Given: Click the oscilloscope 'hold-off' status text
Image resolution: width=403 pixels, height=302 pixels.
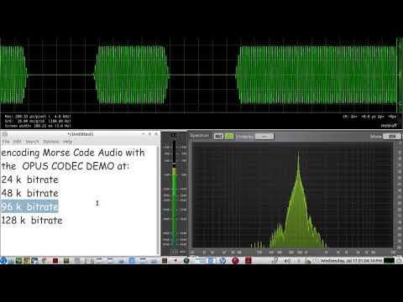Looking at the screenshot, I should tap(389, 126).
